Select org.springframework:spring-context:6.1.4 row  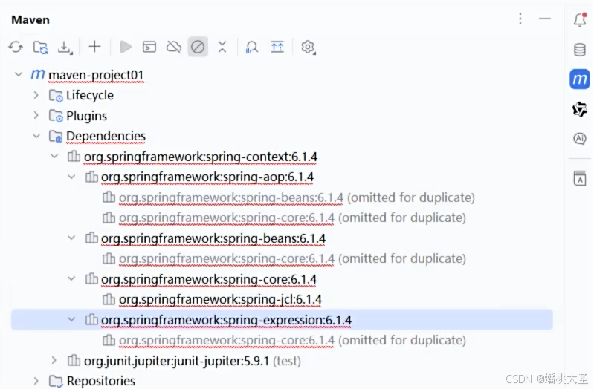[x=201, y=157]
